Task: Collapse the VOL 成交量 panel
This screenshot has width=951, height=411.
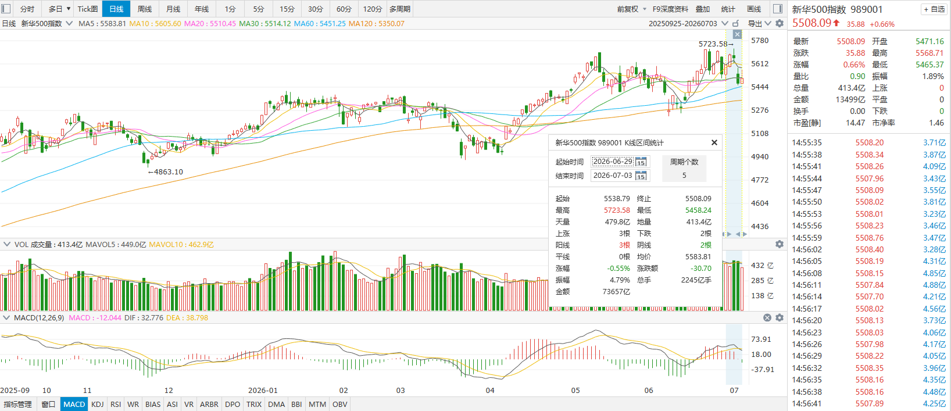Action: point(7,244)
